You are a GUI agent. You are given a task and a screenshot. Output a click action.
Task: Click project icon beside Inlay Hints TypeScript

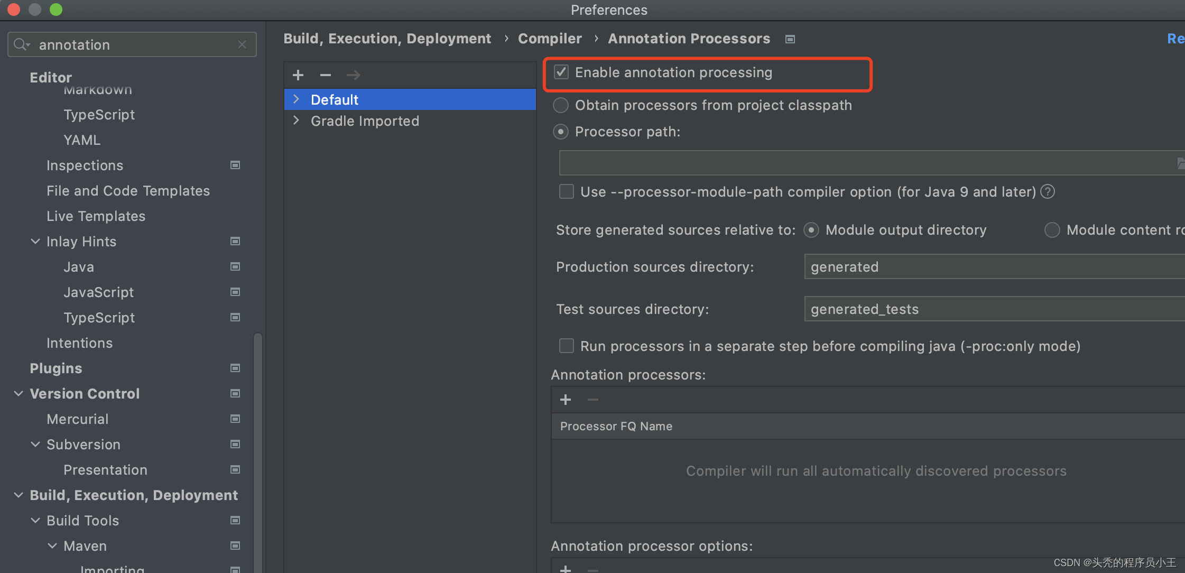point(235,317)
